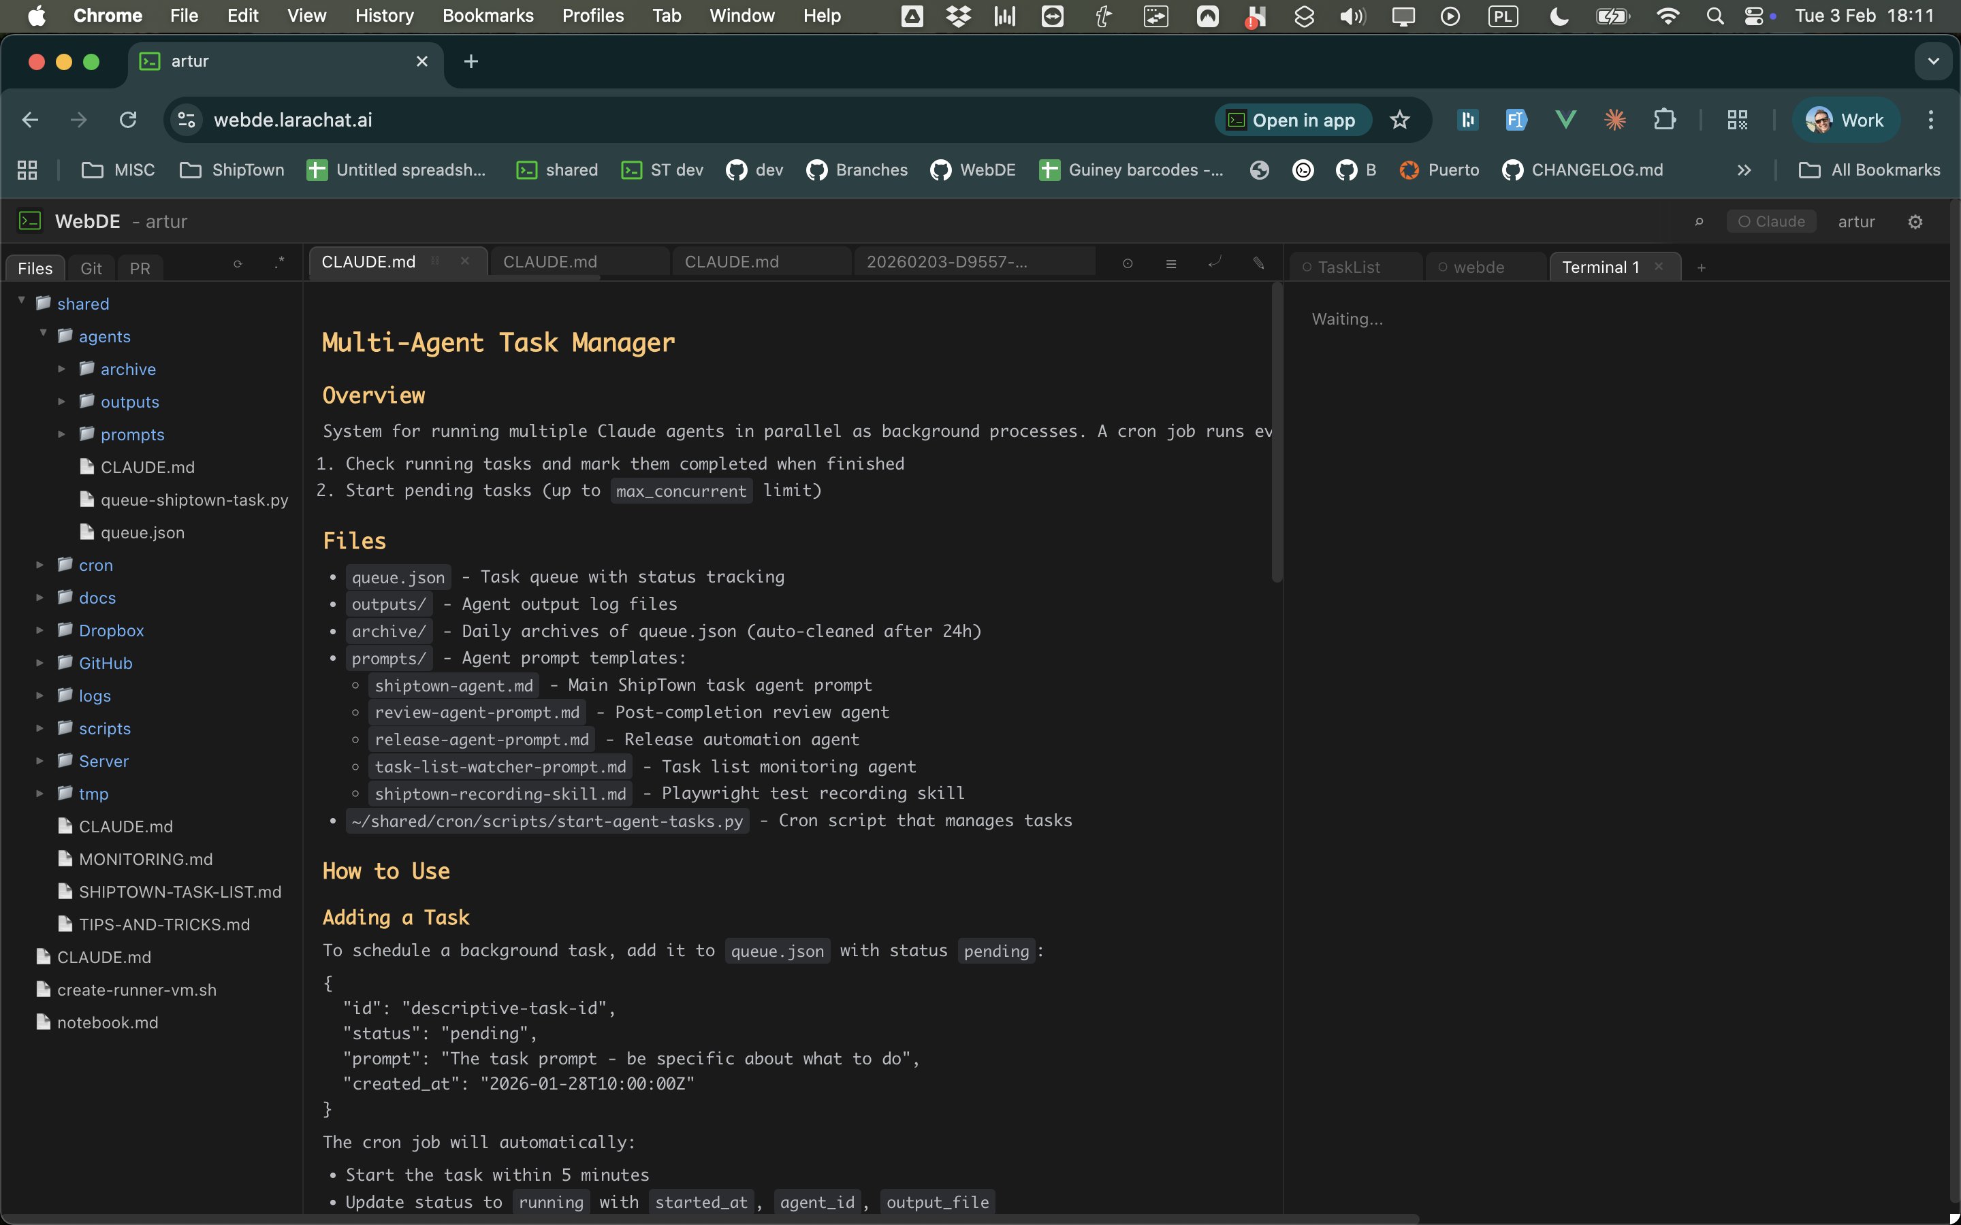Close the Terminal 1 tab

1659,267
